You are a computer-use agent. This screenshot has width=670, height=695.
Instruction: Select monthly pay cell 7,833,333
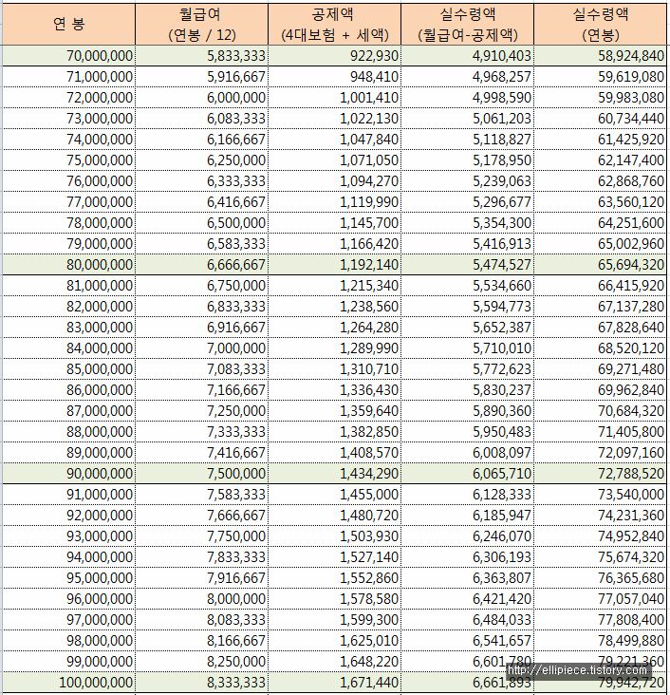coord(201,556)
